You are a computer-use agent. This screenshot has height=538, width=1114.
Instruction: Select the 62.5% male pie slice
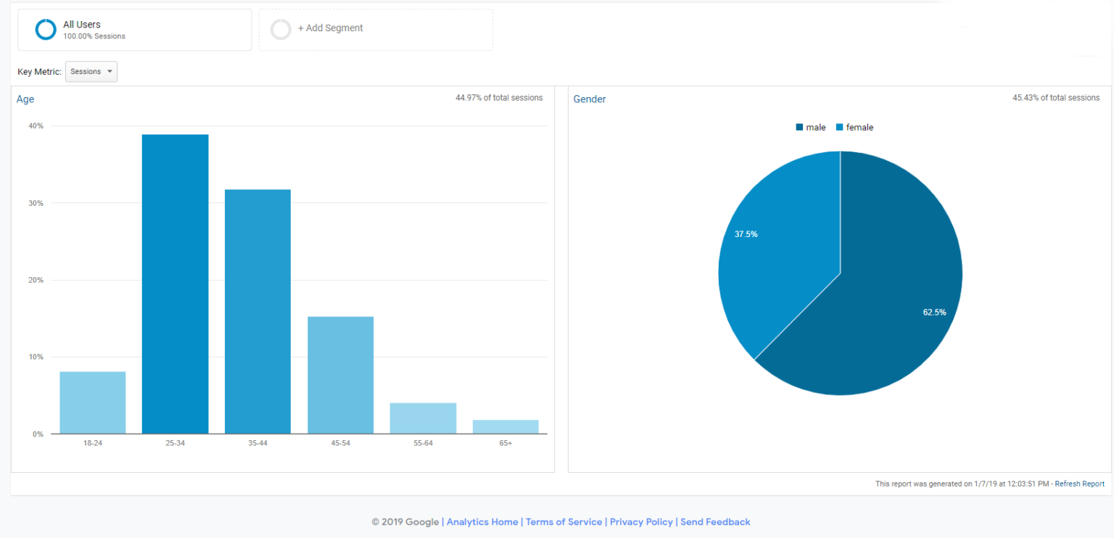pyautogui.click(x=935, y=312)
